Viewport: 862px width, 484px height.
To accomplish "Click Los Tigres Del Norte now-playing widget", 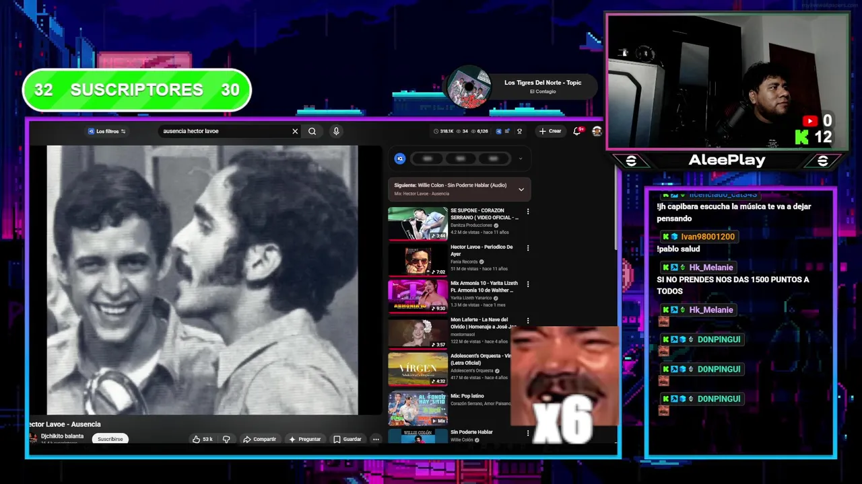I will [522, 86].
